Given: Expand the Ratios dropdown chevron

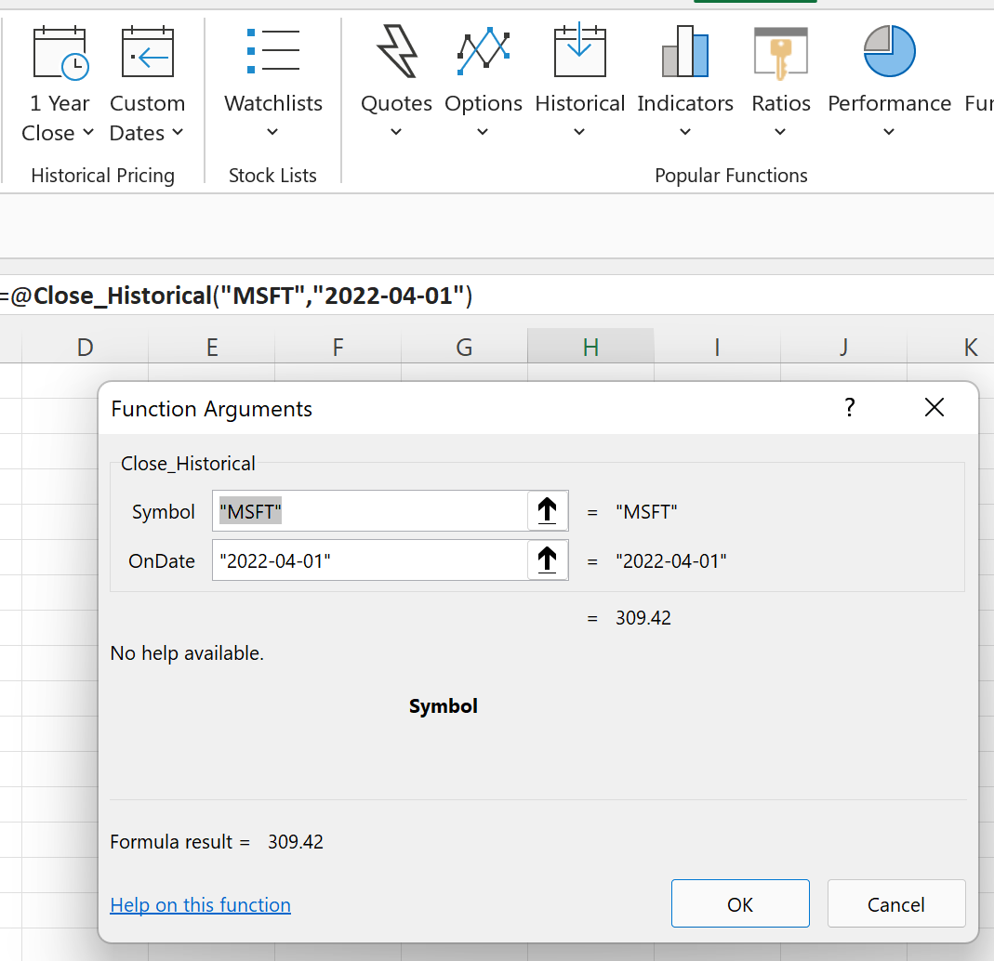Looking at the screenshot, I should tap(780, 132).
